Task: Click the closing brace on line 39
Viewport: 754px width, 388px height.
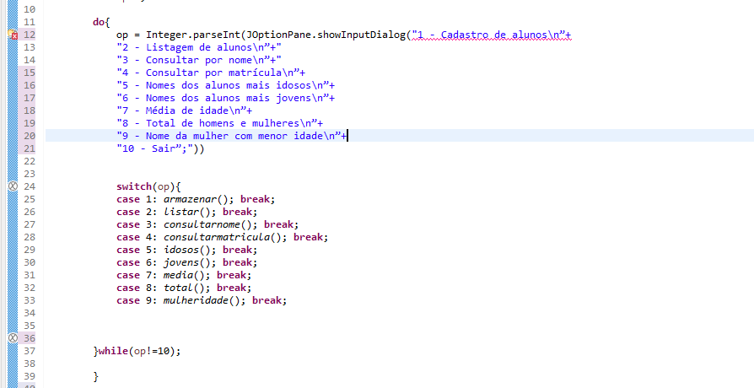Action: coord(95,376)
